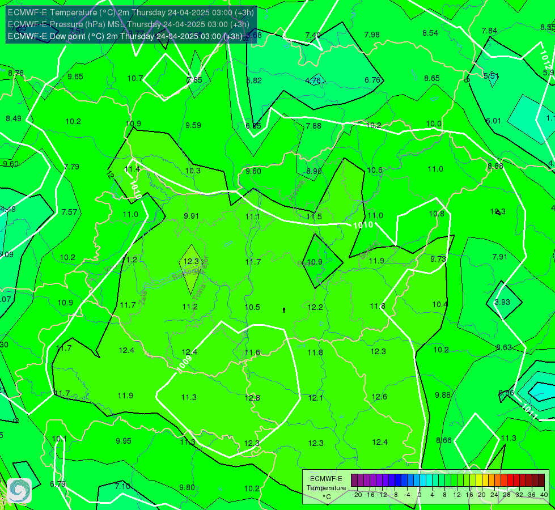Click the 6.01 temperature value
Screen dimensions: 555x510
(x=493, y=121)
